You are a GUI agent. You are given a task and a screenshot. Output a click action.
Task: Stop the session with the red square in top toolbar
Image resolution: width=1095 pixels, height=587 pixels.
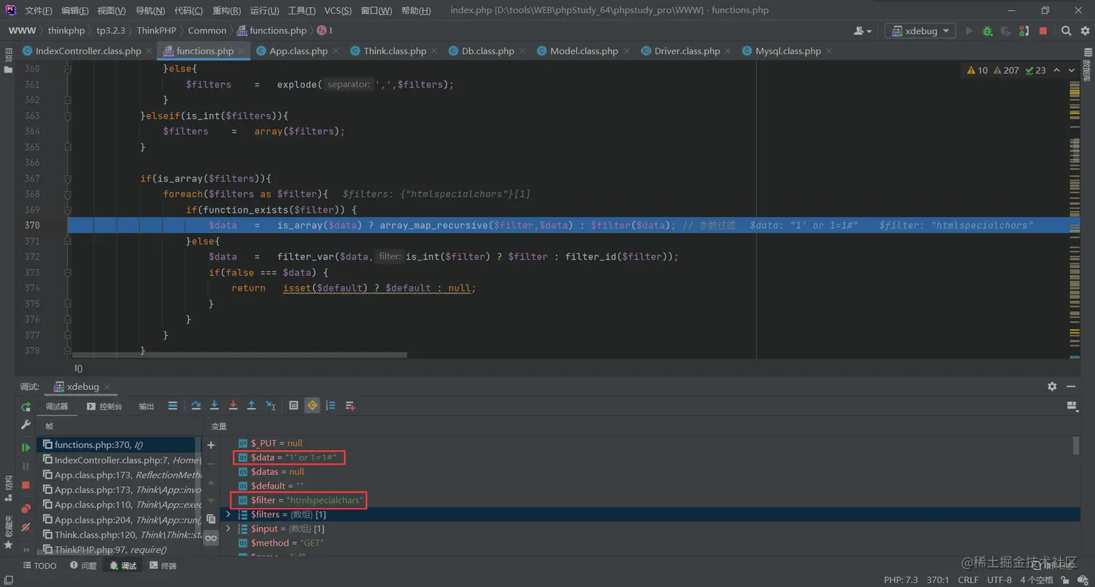(1043, 31)
